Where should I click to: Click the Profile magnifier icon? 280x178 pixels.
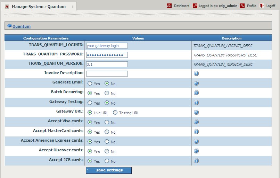point(242,6)
